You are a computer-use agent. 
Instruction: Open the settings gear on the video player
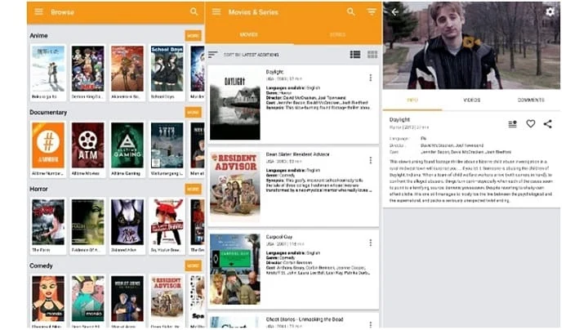[550, 12]
